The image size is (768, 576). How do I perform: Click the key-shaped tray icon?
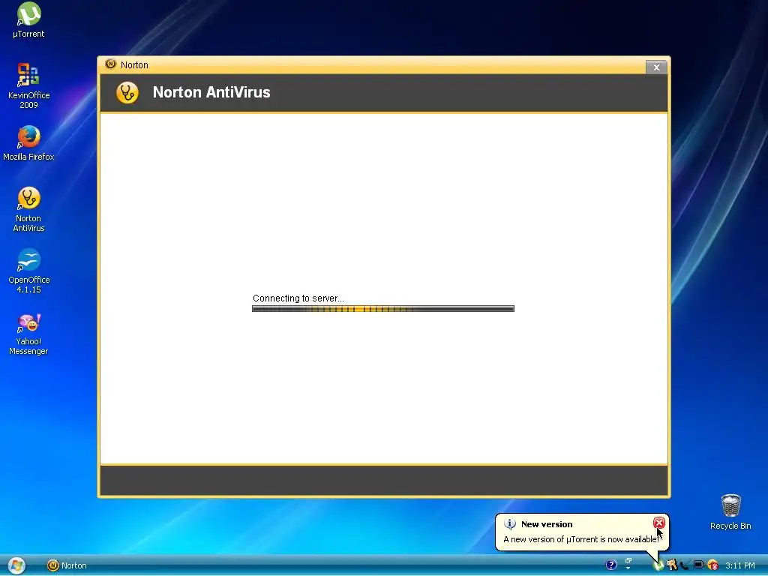pos(673,565)
